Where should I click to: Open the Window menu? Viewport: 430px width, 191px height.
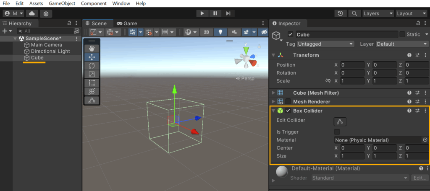[122, 3]
